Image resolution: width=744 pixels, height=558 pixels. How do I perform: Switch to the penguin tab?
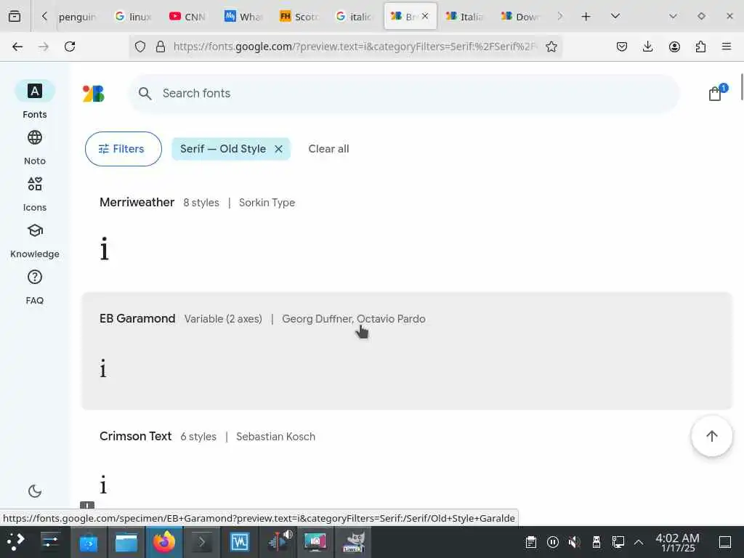[x=76, y=17]
